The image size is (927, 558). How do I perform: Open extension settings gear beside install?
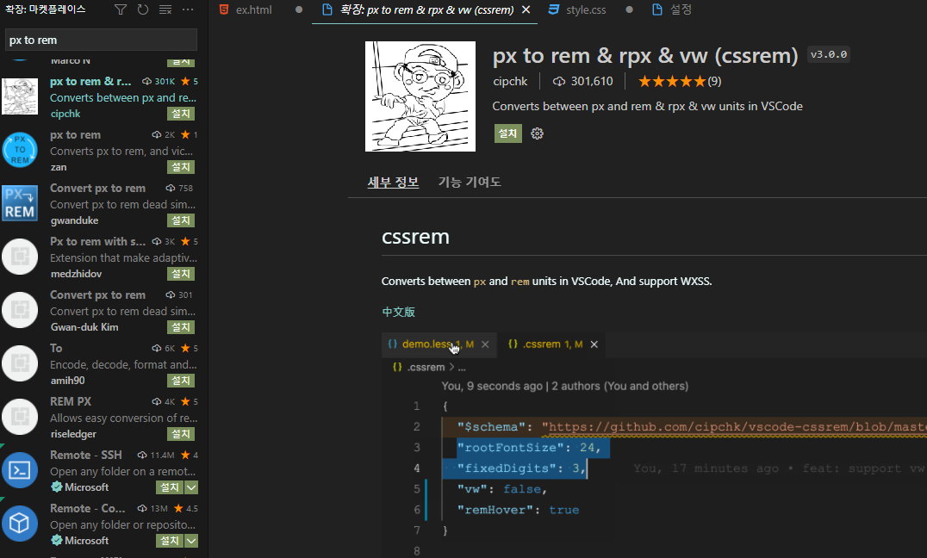click(537, 133)
